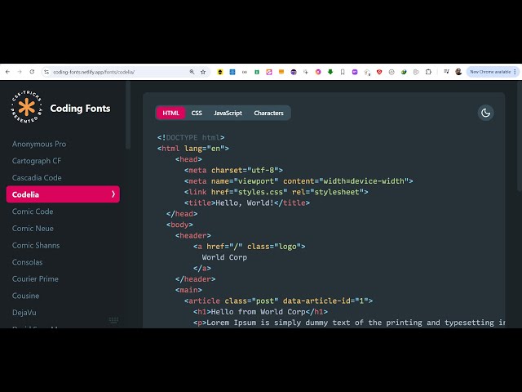
Task: Bookmark the page using the star icon
Action: (203, 72)
